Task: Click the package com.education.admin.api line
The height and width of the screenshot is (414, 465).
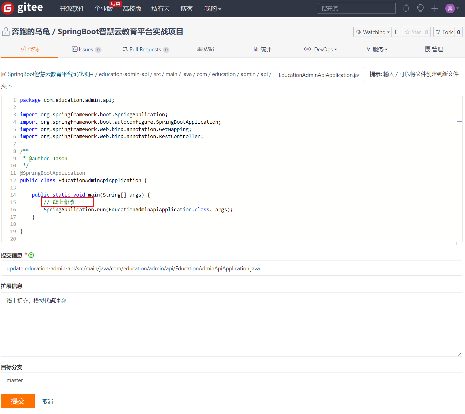Action: [x=67, y=100]
